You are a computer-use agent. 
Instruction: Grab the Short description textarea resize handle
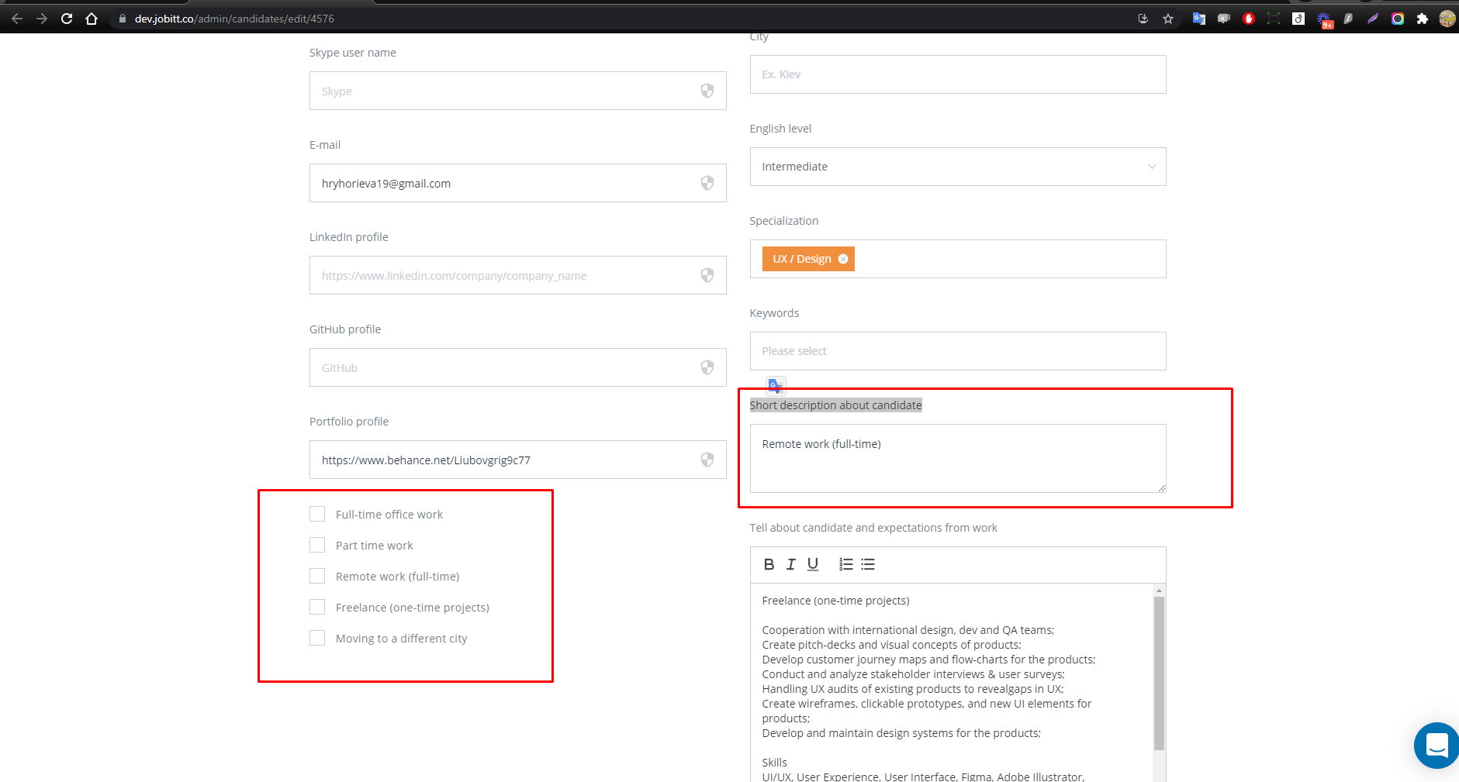1161,487
